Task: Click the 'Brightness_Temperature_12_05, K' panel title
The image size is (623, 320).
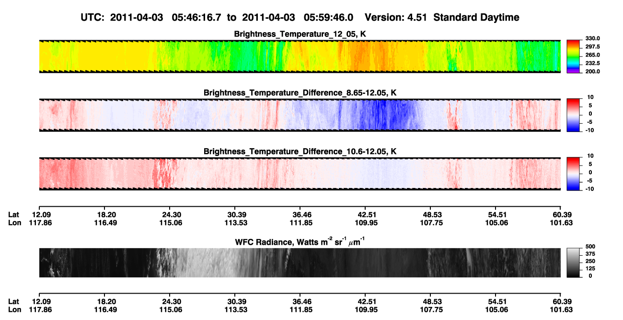Action: point(300,34)
